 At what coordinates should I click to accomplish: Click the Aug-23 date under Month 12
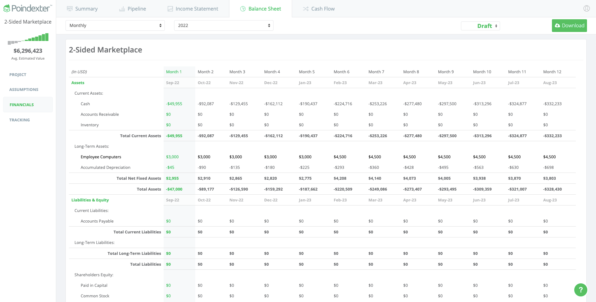tap(550, 83)
